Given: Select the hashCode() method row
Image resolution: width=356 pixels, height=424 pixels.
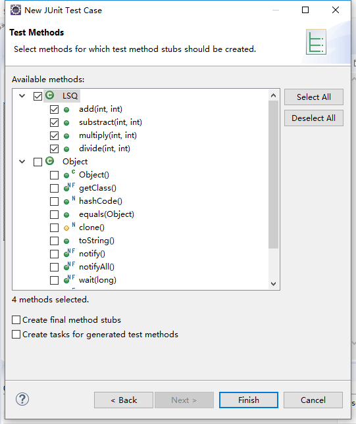Looking at the screenshot, I should (101, 201).
